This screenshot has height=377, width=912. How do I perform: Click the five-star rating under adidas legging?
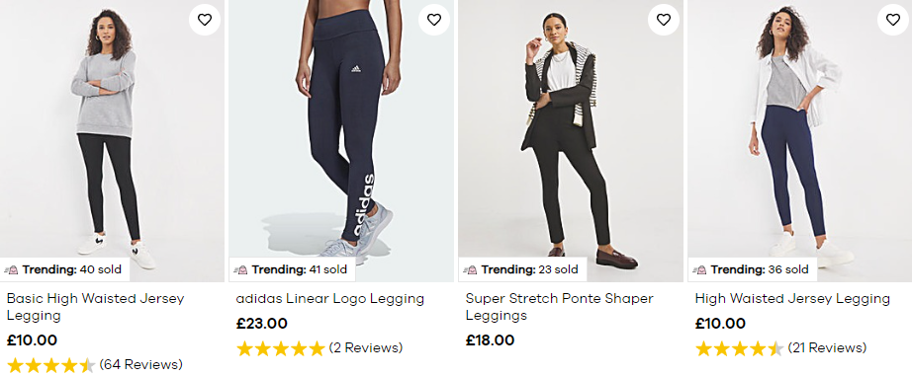coord(280,348)
